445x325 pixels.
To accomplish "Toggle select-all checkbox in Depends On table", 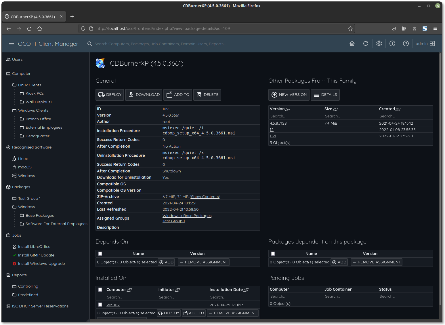I will pyautogui.click(x=100, y=254).
